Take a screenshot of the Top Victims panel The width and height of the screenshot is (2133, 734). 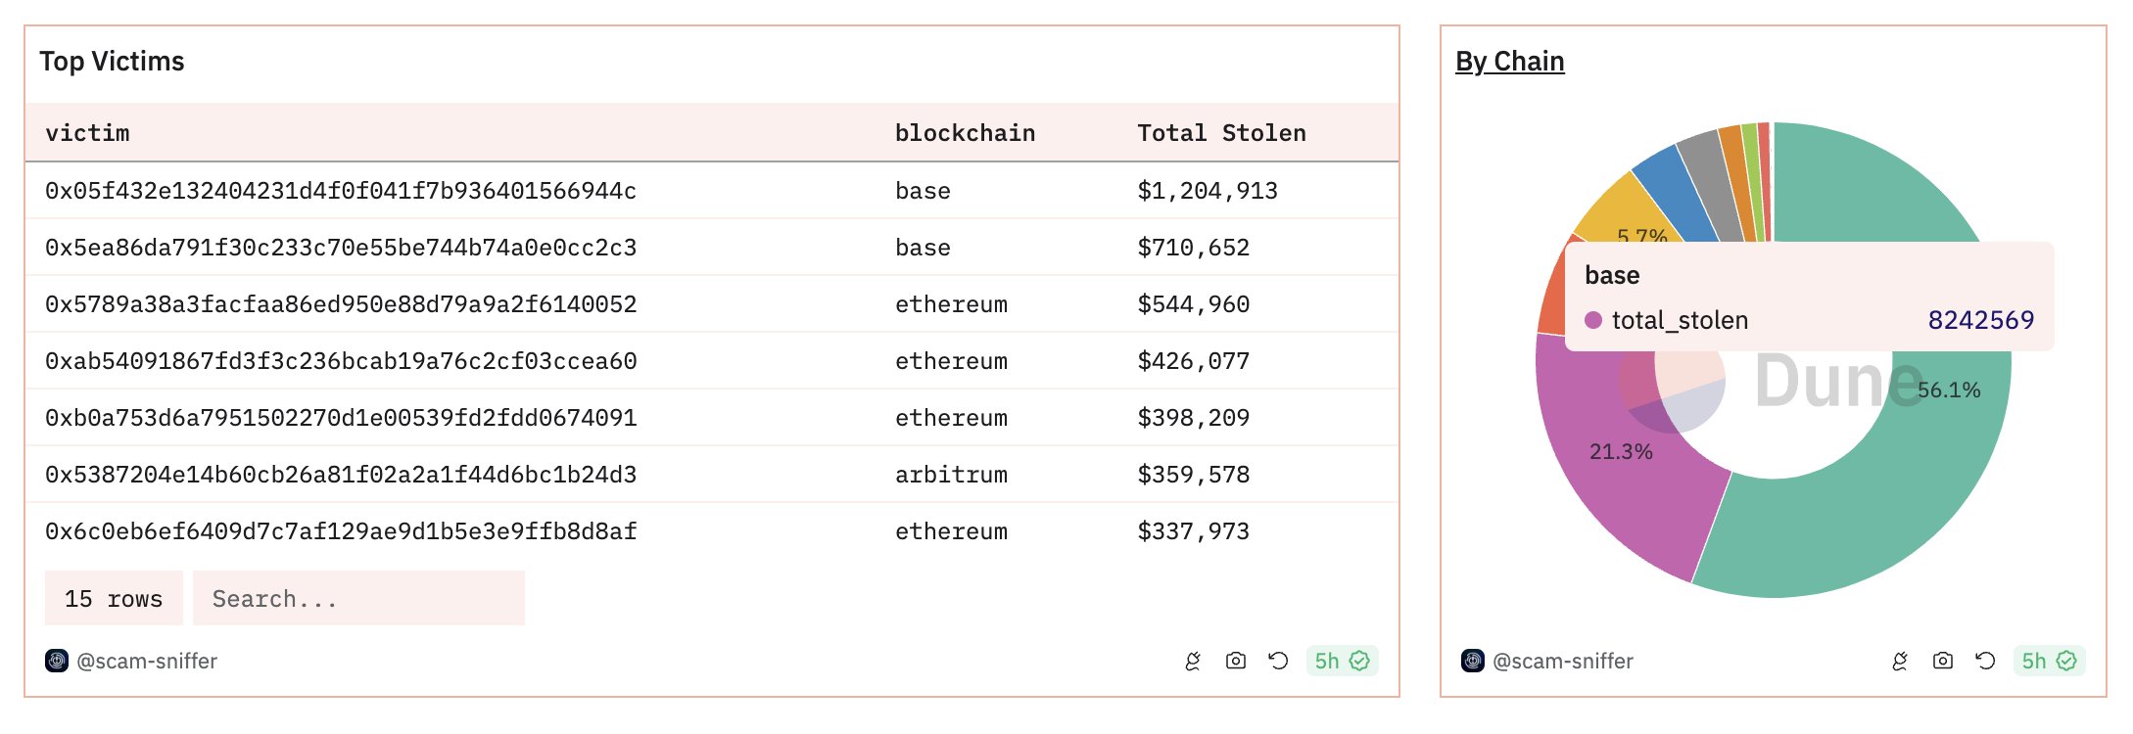[x=1236, y=662]
